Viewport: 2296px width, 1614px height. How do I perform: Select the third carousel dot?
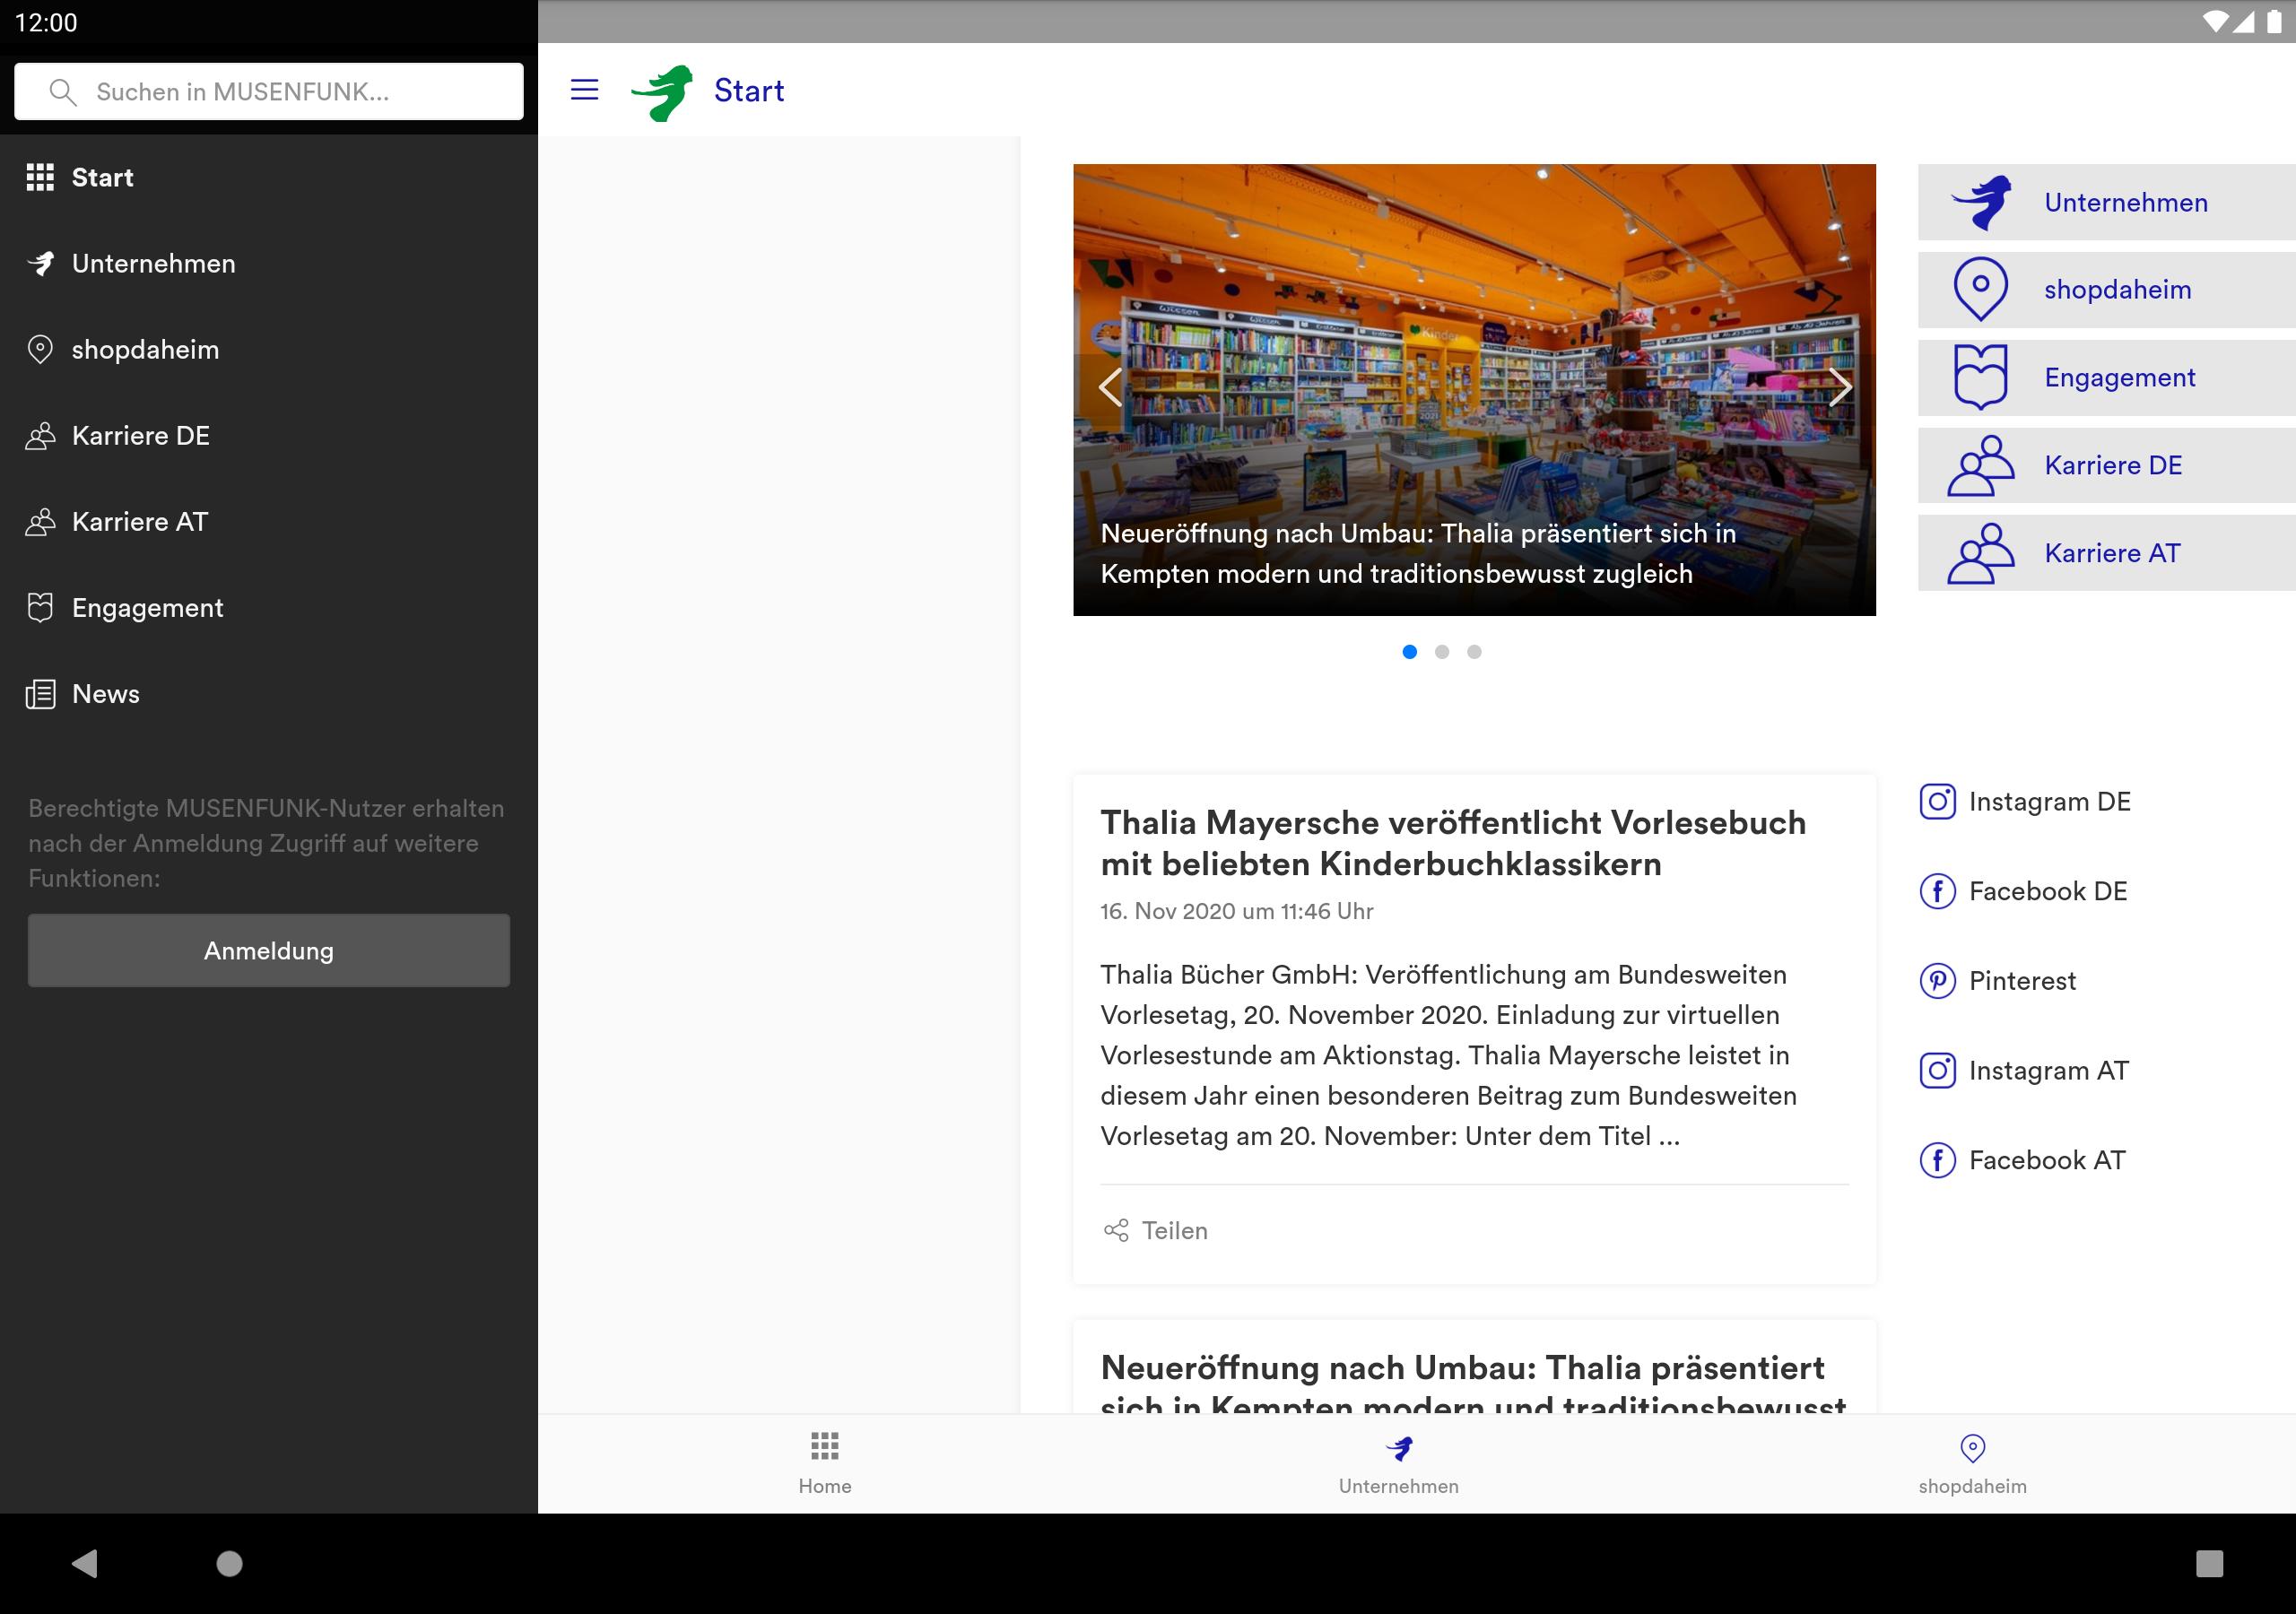tap(1474, 652)
